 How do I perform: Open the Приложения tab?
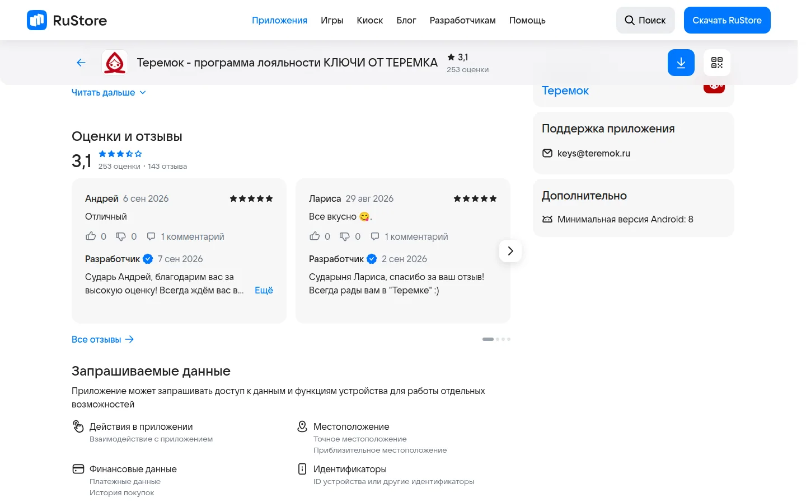(279, 20)
